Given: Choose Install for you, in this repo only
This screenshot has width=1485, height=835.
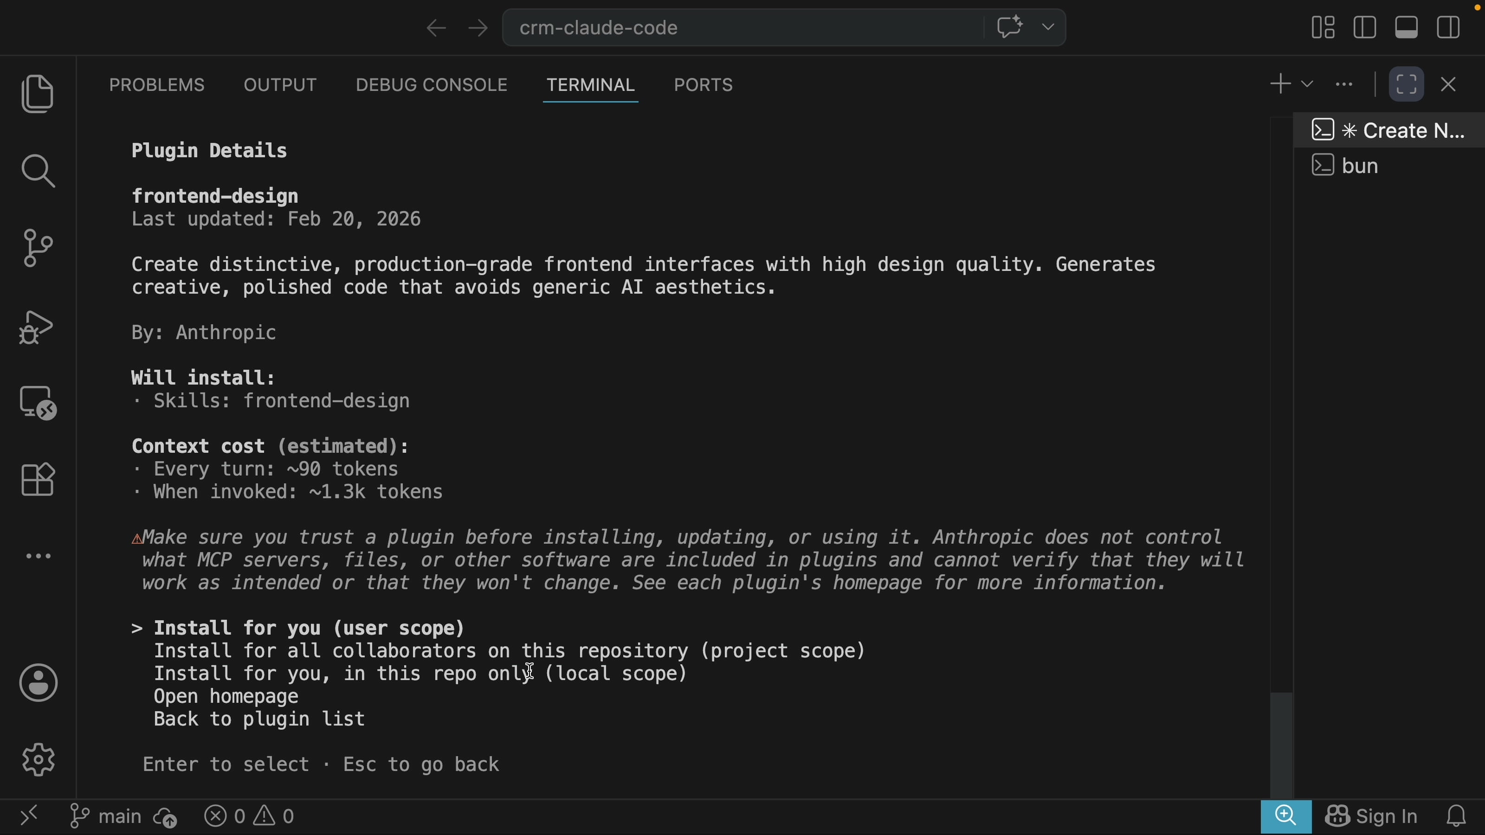Looking at the screenshot, I should coord(420,674).
